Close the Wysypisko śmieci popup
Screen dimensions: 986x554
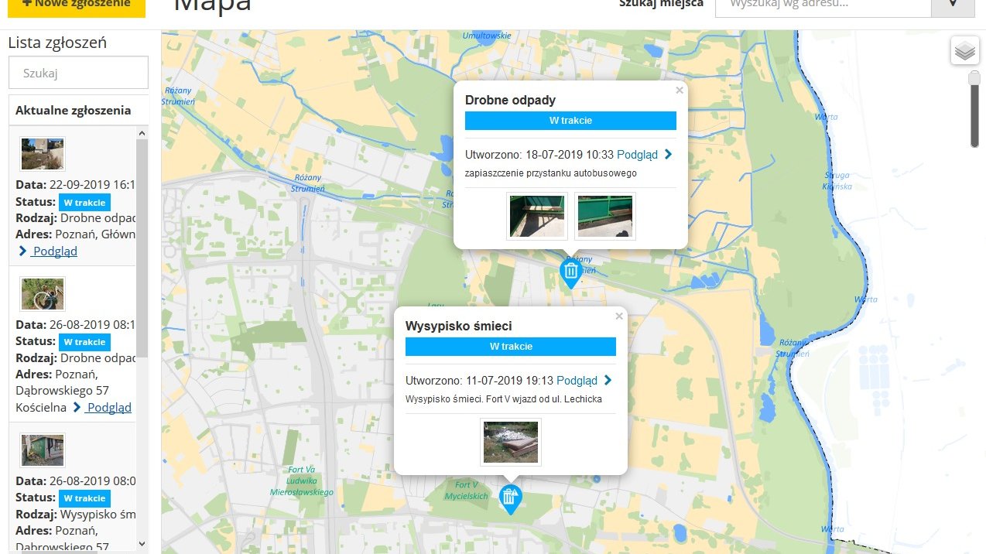click(619, 316)
